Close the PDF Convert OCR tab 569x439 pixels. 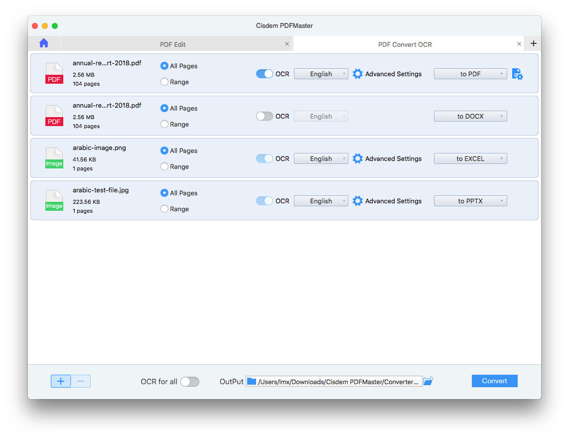(519, 44)
